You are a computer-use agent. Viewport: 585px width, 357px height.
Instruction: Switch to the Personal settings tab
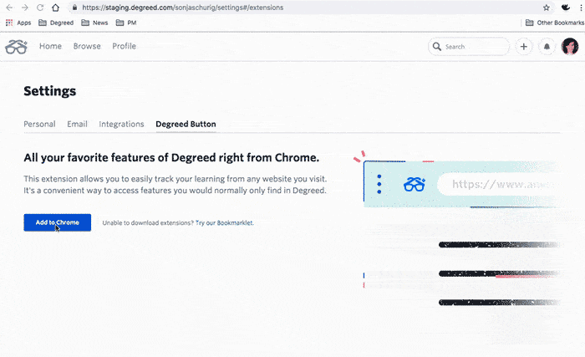(39, 124)
